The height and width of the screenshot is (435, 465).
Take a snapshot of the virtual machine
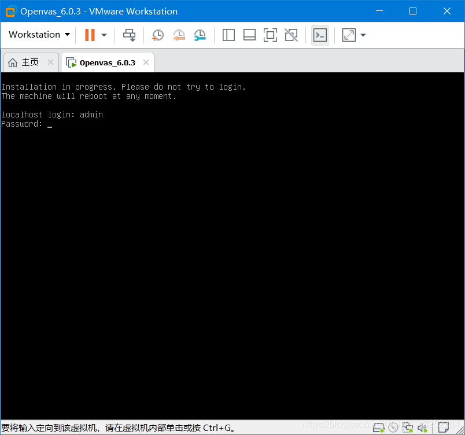tap(158, 35)
